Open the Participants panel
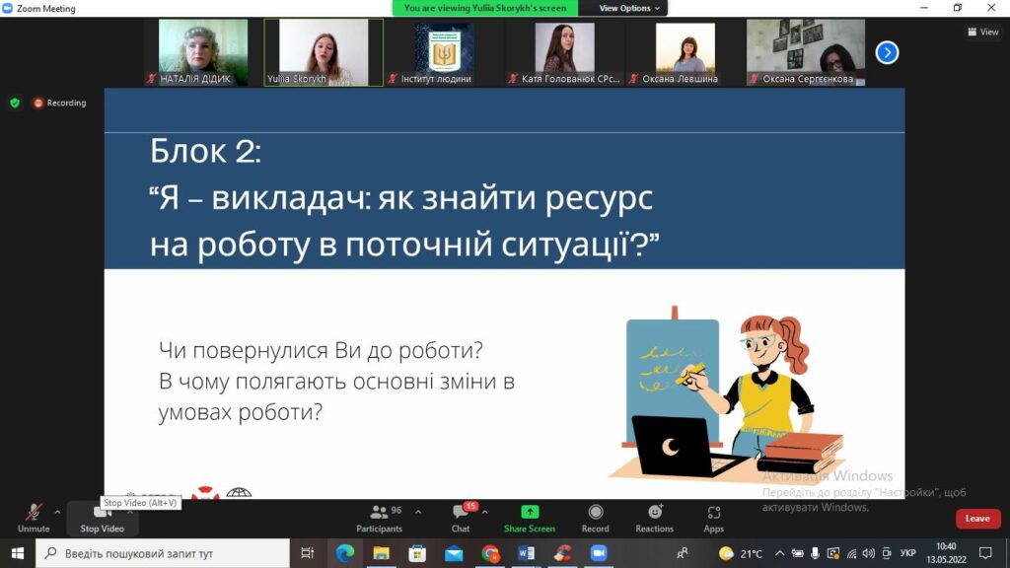 (x=379, y=517)
